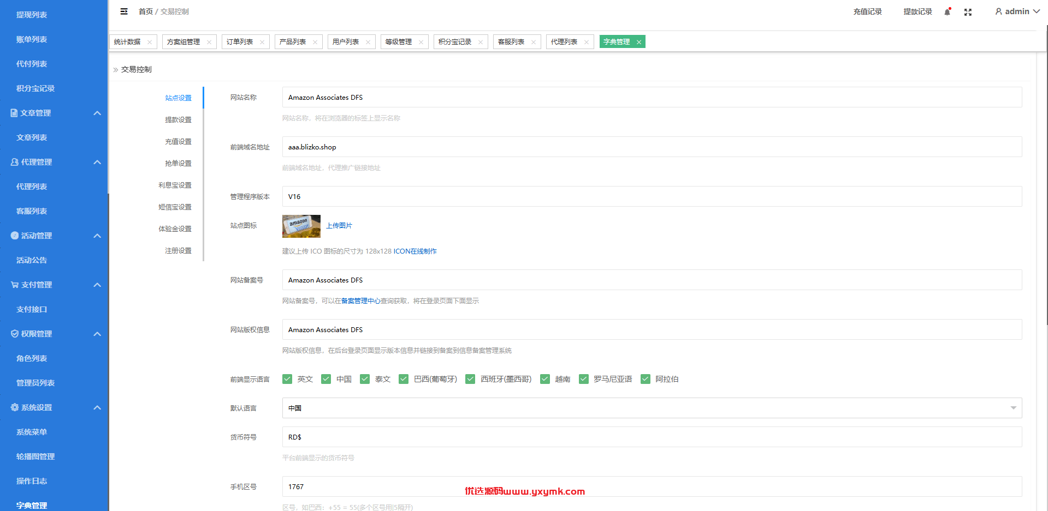Screen dimensions: 1048x511
Task: Click the 网站名称 input field
Action: tap(652, 97)
